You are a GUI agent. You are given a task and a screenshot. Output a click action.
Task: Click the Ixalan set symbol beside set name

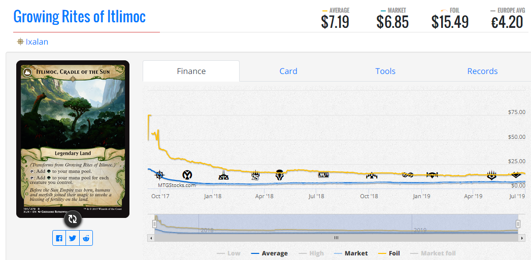[x=20, y=42]
